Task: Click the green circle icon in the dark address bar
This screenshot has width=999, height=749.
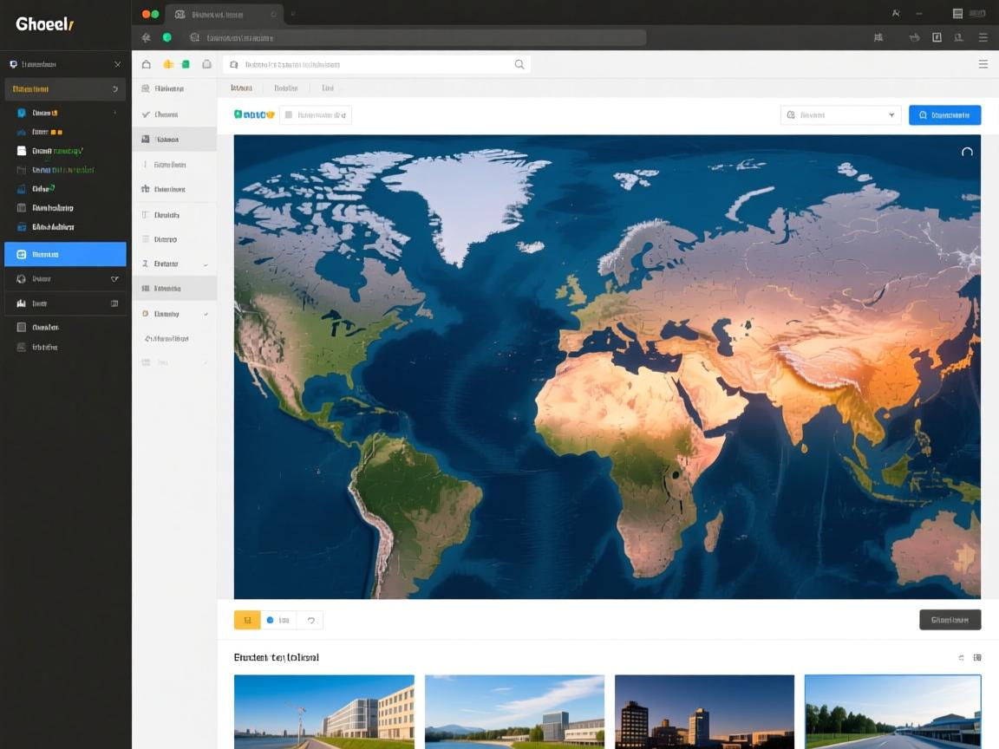Action: pyautogui.click(x=166, y=37)
